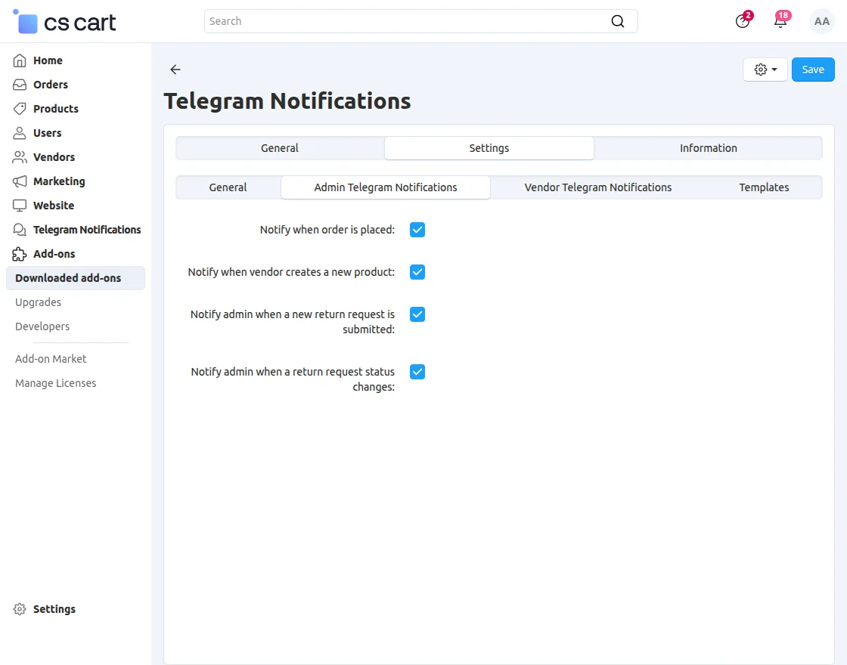Open the AA user avatar menu
The height and width of the screenshot is (665, 847).
[821, 21]
